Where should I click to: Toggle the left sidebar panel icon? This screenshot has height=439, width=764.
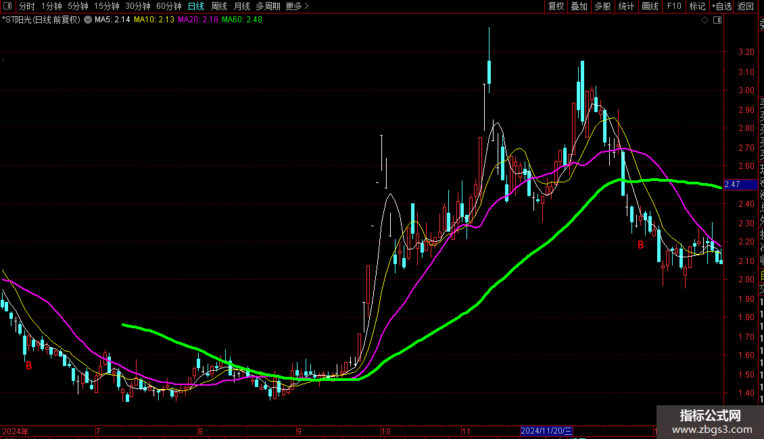[7, 6]
